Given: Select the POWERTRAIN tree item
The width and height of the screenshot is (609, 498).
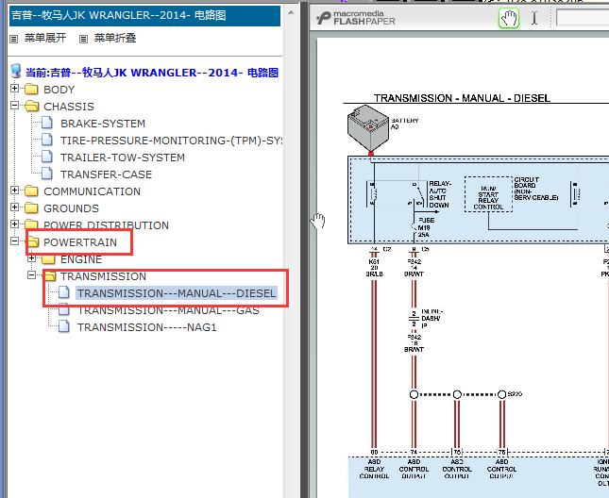Looking at the screenshot, I should pyautogui.click(x=80, y=242).
